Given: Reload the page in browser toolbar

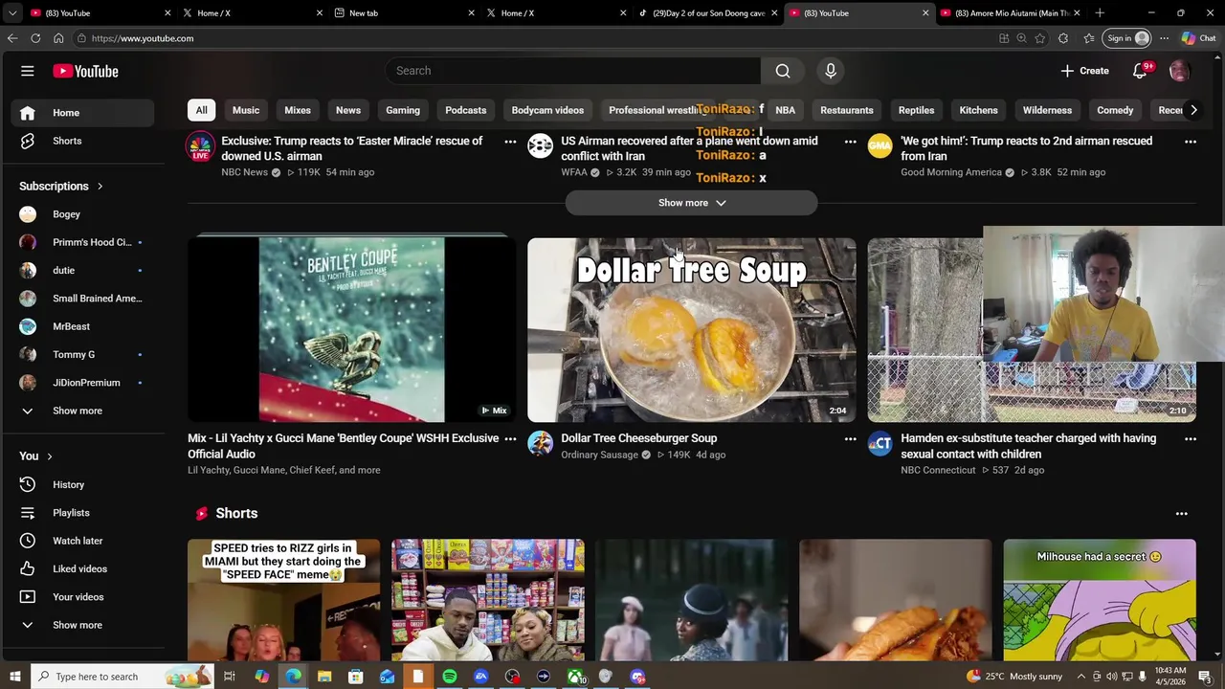Looking at the screenshot, I should [x=35, y=38].
